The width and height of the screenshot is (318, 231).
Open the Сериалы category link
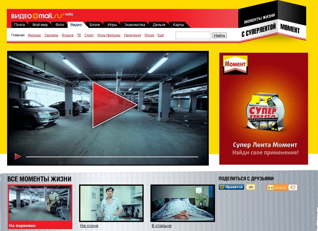click(x=51, y=35)
